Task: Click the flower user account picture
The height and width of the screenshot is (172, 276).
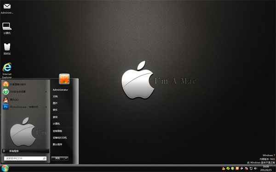Action: pos(64,79)
